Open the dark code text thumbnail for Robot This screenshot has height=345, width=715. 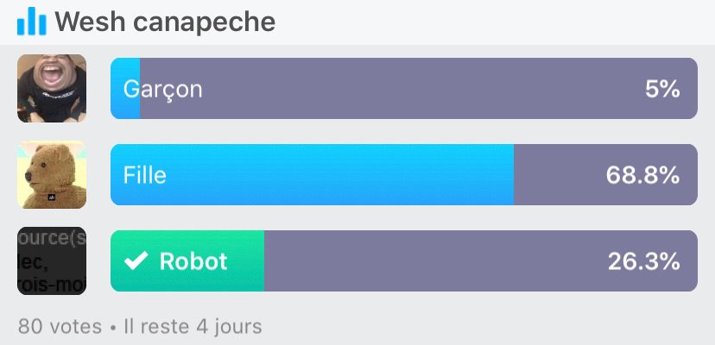tap(52, 260)
